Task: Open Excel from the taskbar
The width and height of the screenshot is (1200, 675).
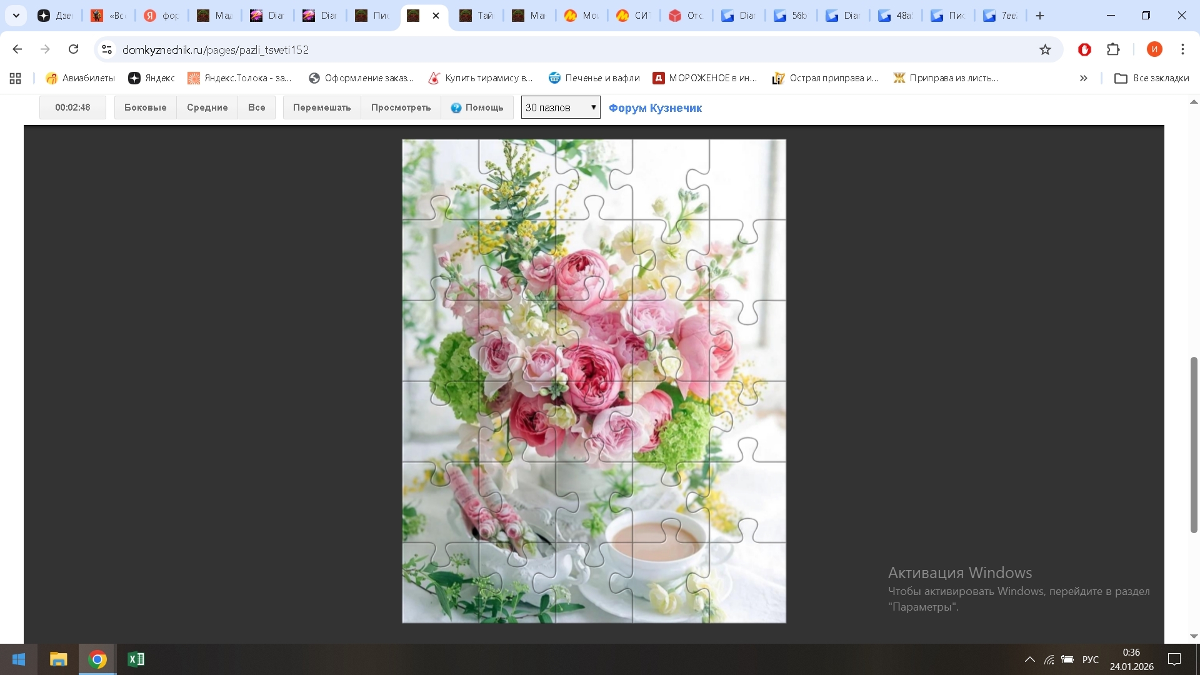Action: pyautogui.click(x=136, y=659)
